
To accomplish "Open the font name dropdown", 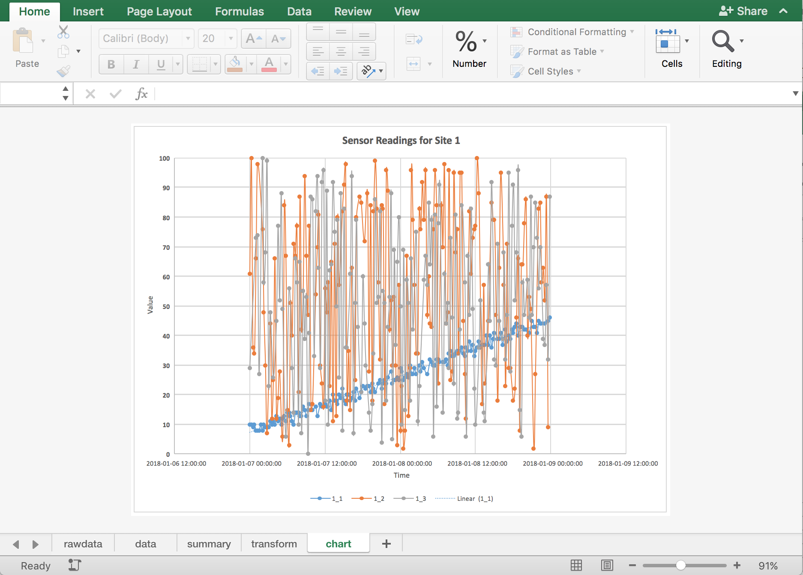I will point(188,39).
